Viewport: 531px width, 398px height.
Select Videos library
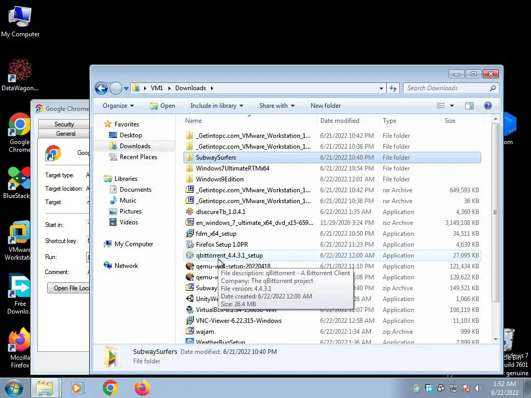click(x=129, y=222)
